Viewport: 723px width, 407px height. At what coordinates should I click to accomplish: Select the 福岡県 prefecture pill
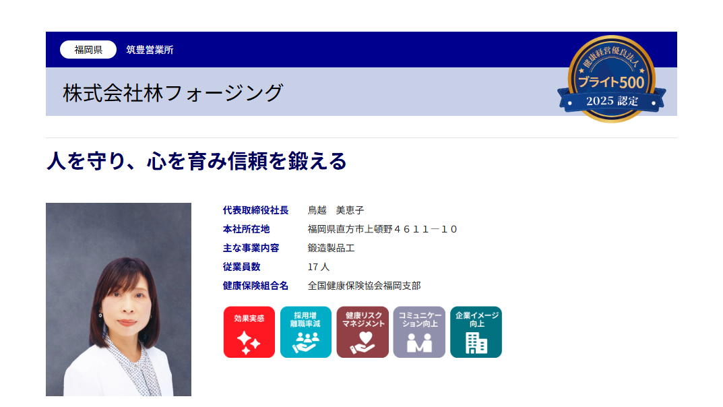click(88, 50)
